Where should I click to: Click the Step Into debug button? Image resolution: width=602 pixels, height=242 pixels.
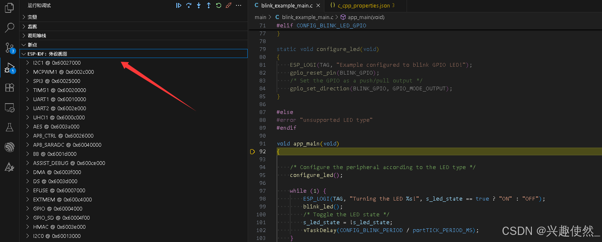pos(199,5)
